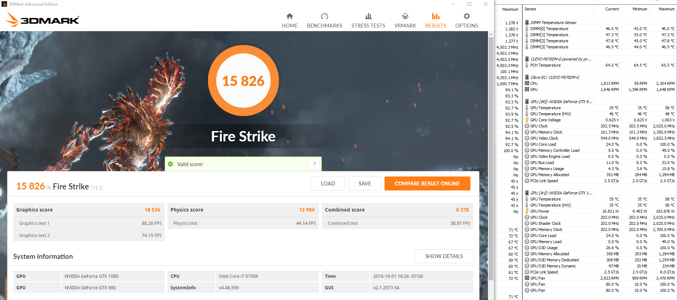Click the GPU Video Engine Load icon

click(527, 156)
